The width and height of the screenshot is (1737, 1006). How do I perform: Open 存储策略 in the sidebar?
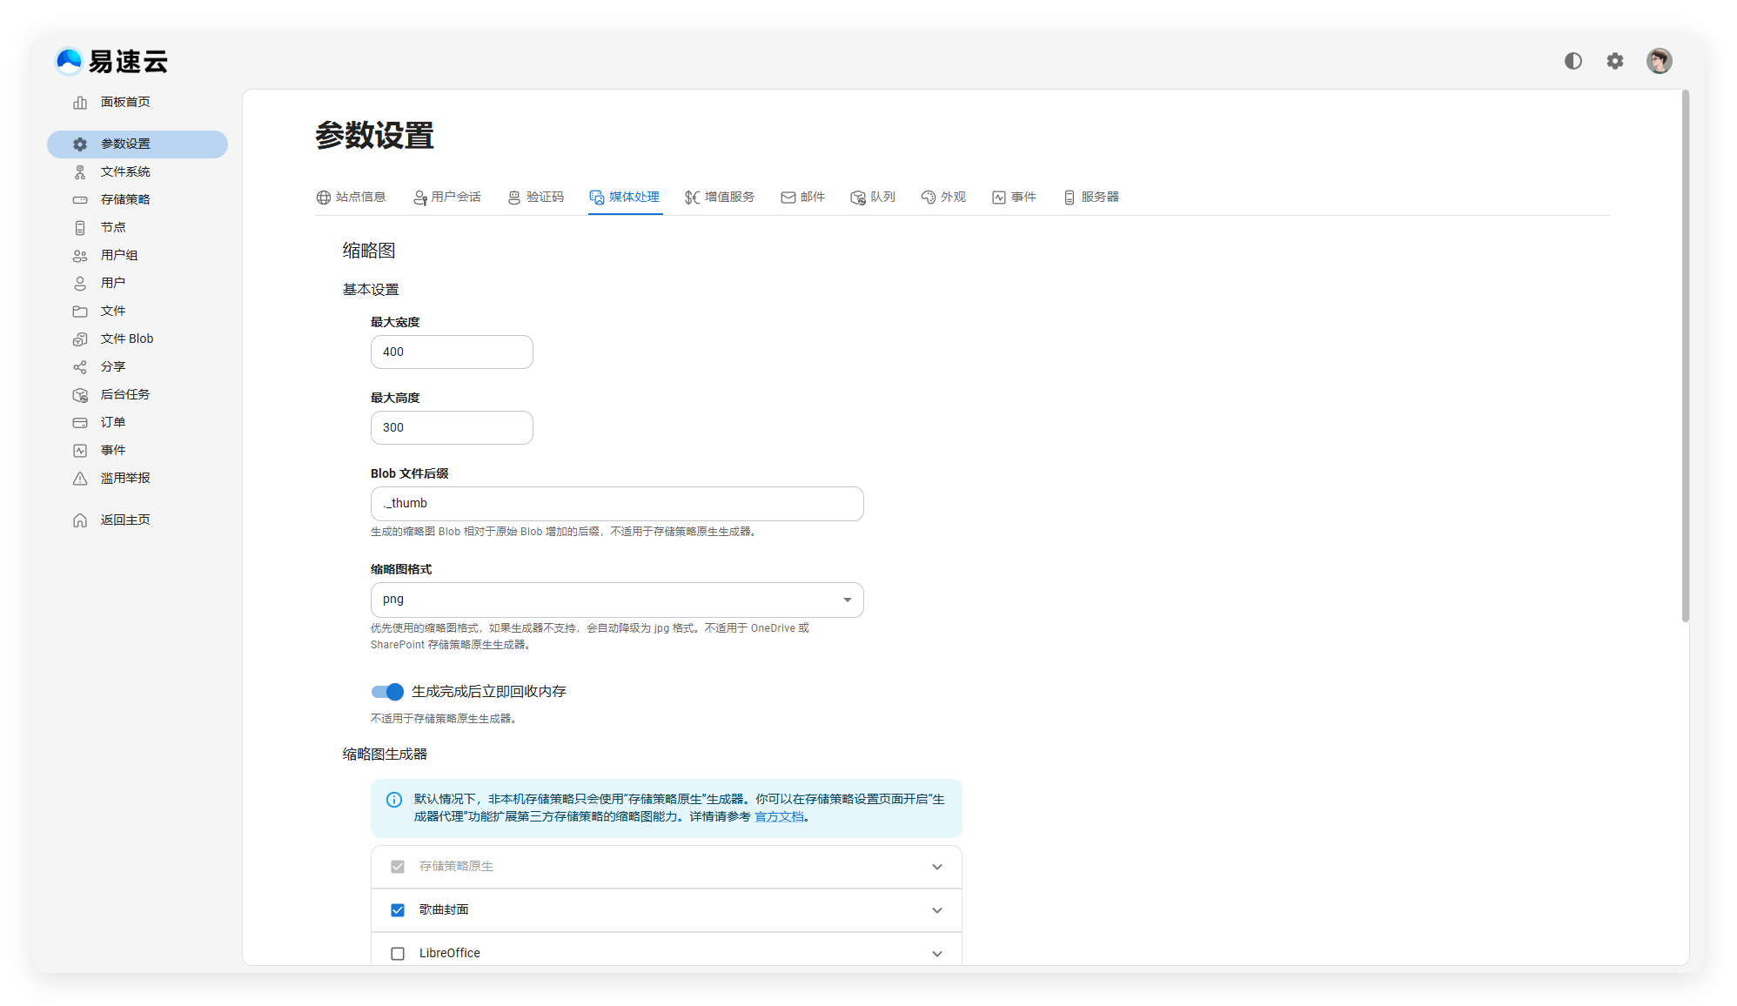coord(124,199)
